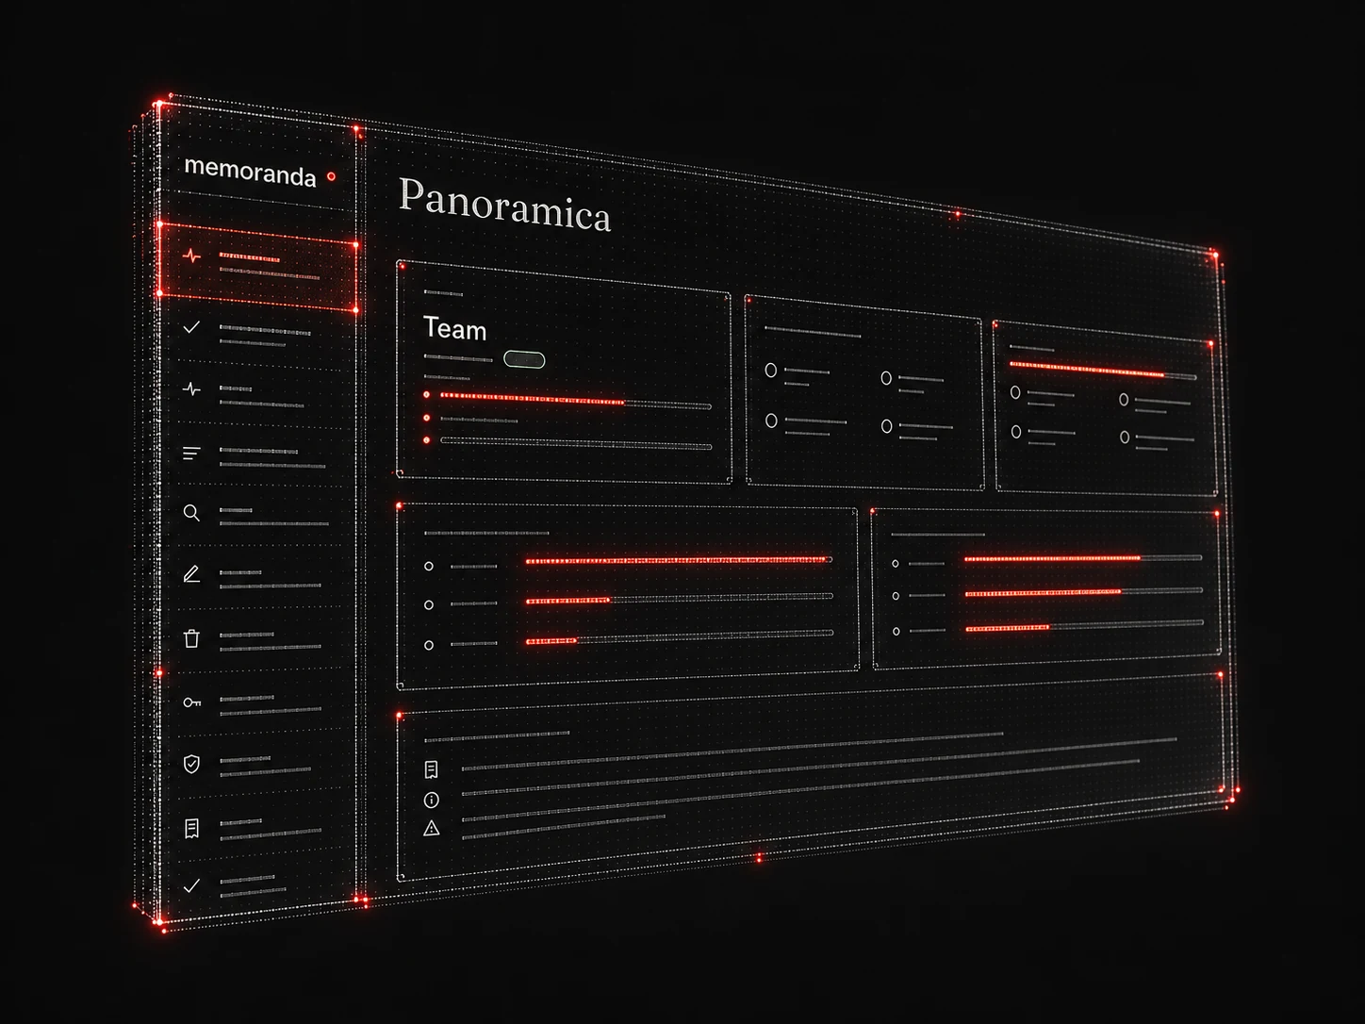Click the key icon in sidebar
Viewport: 1365px width, 1024px height.
pyautogui.click(x=191, y=702)
